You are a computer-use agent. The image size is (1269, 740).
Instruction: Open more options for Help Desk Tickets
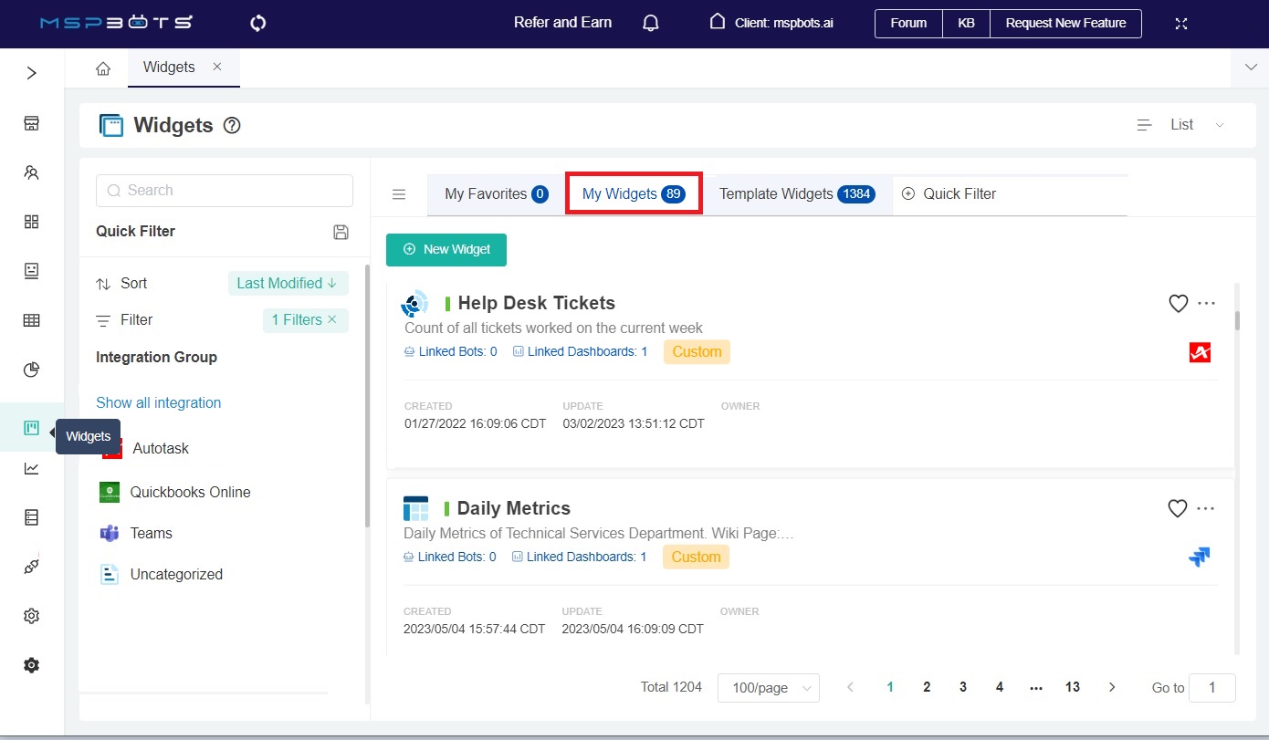(1206, 303)
